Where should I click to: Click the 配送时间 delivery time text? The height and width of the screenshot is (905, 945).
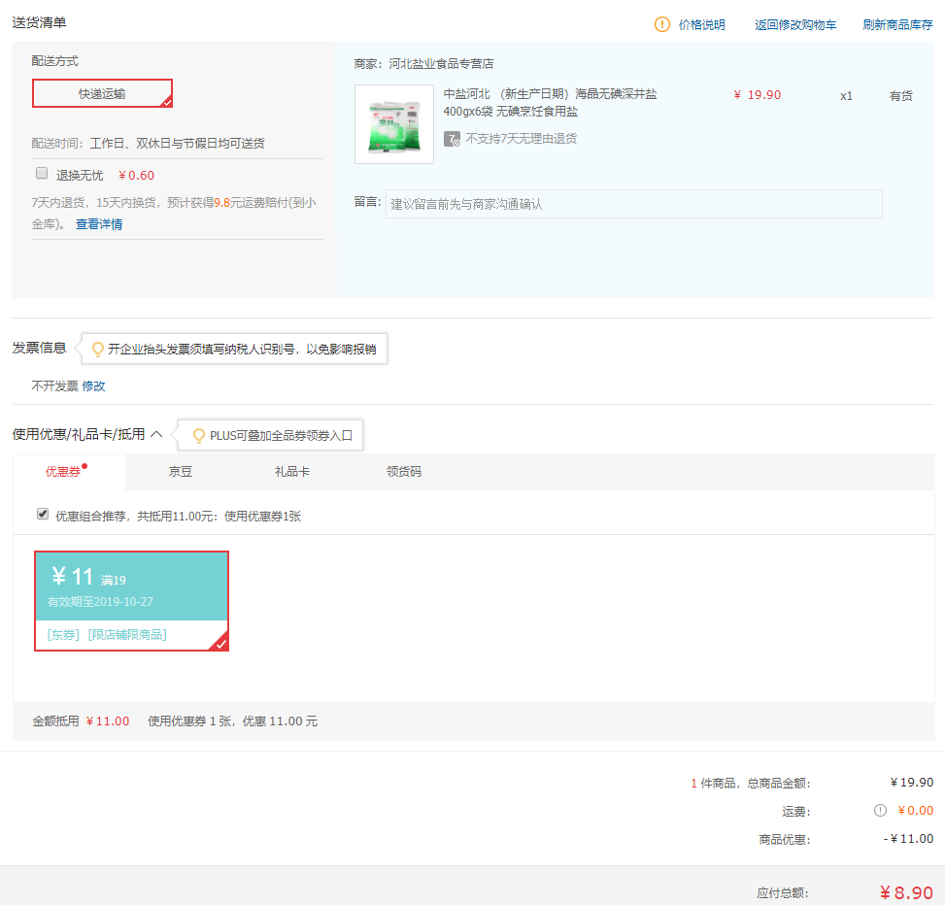pyautogui.click(x=148, y=144)
